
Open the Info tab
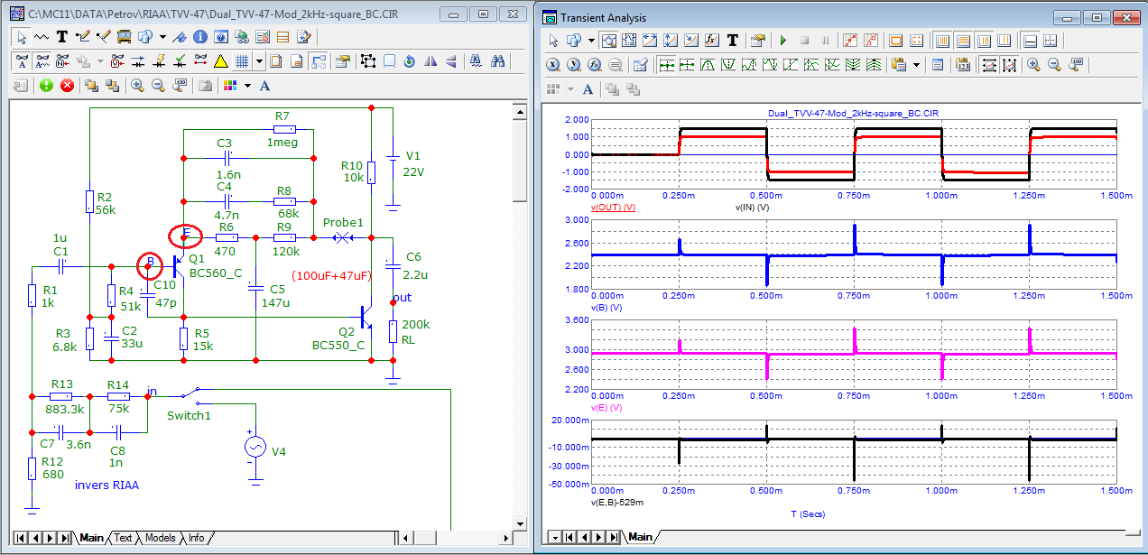pos(195,538)
